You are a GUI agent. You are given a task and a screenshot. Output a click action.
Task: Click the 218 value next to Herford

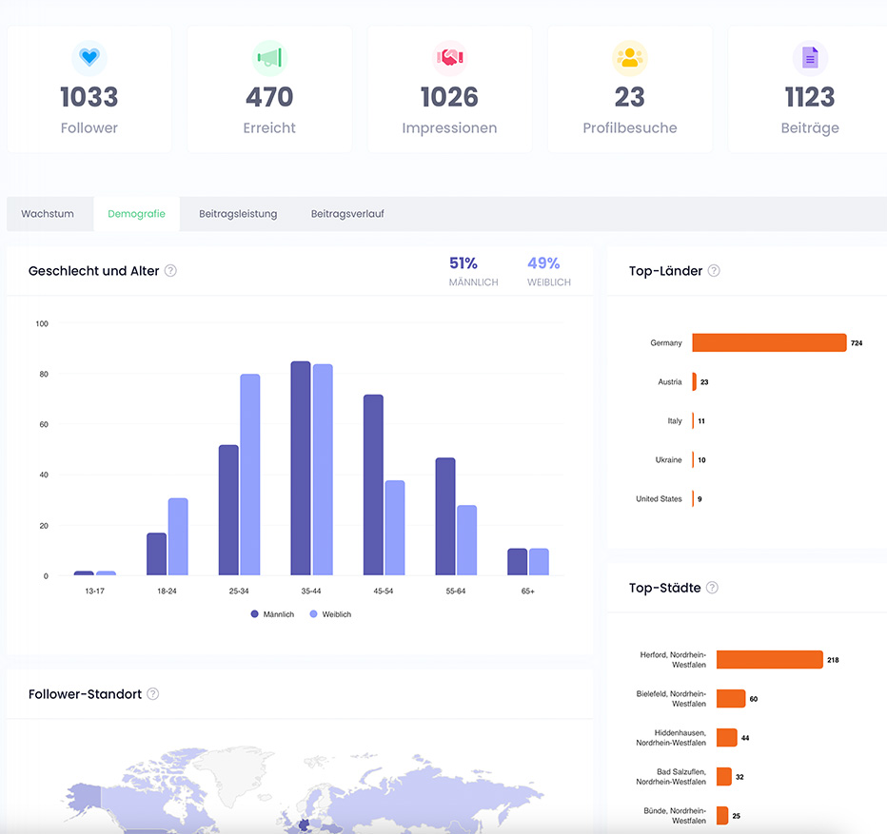[x=833, y=660]
